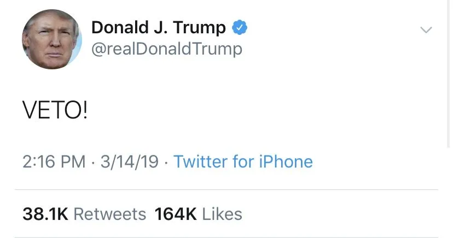
Task: Click the 164K like count number
Action: point(175,214)
